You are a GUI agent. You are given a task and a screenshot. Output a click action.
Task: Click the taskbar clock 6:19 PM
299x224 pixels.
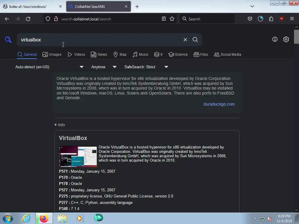tap(284, 218)
